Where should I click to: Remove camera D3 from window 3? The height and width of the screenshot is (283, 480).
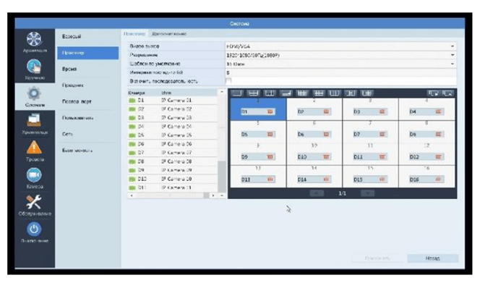click(x=382, y=111)
